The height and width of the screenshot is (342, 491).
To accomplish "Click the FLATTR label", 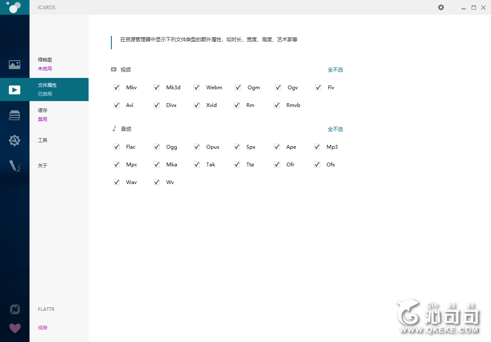I will pos(46,309).
